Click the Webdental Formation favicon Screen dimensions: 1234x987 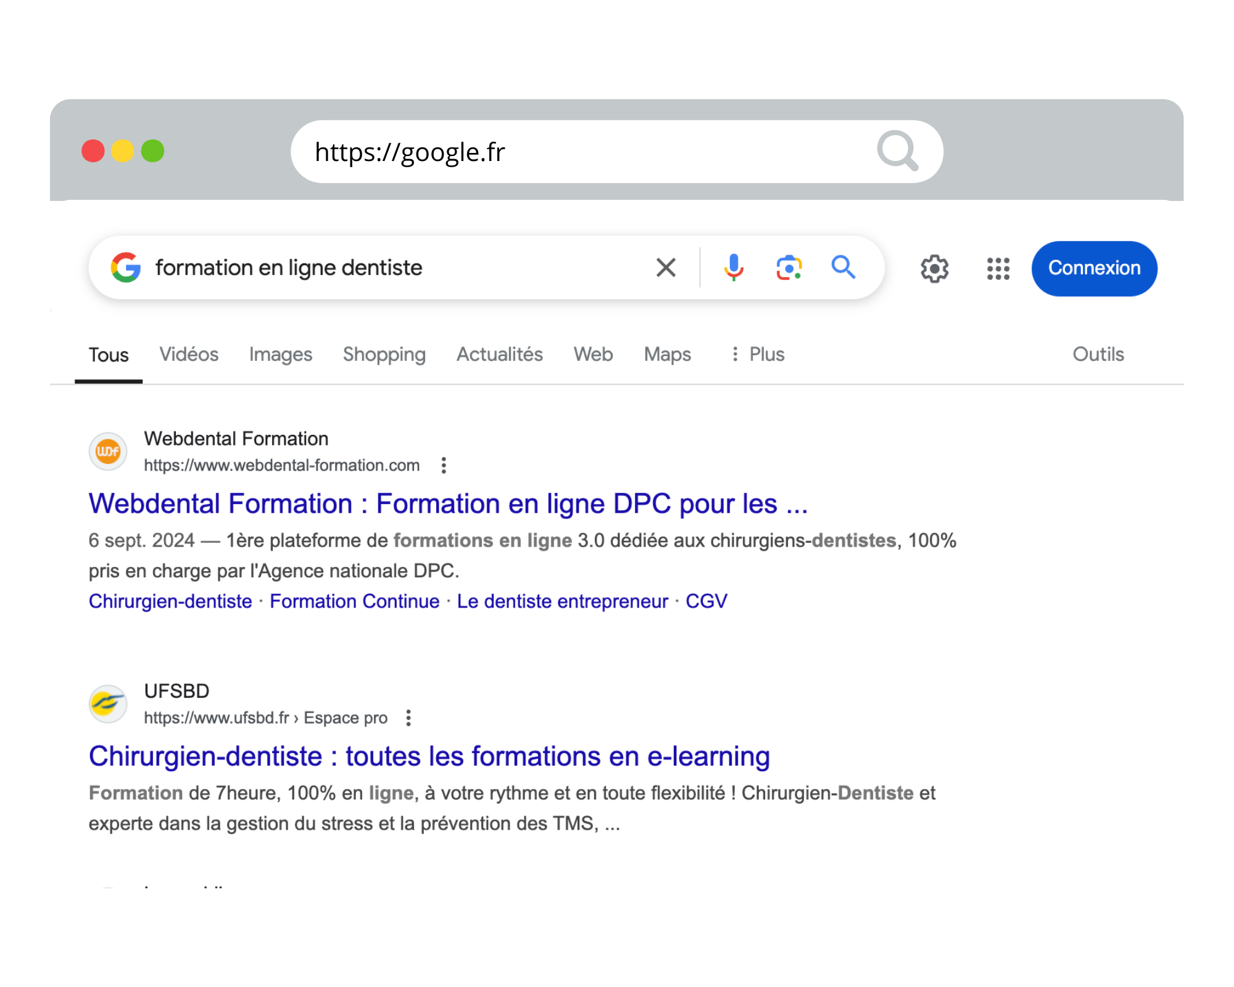tap(109, 451)
